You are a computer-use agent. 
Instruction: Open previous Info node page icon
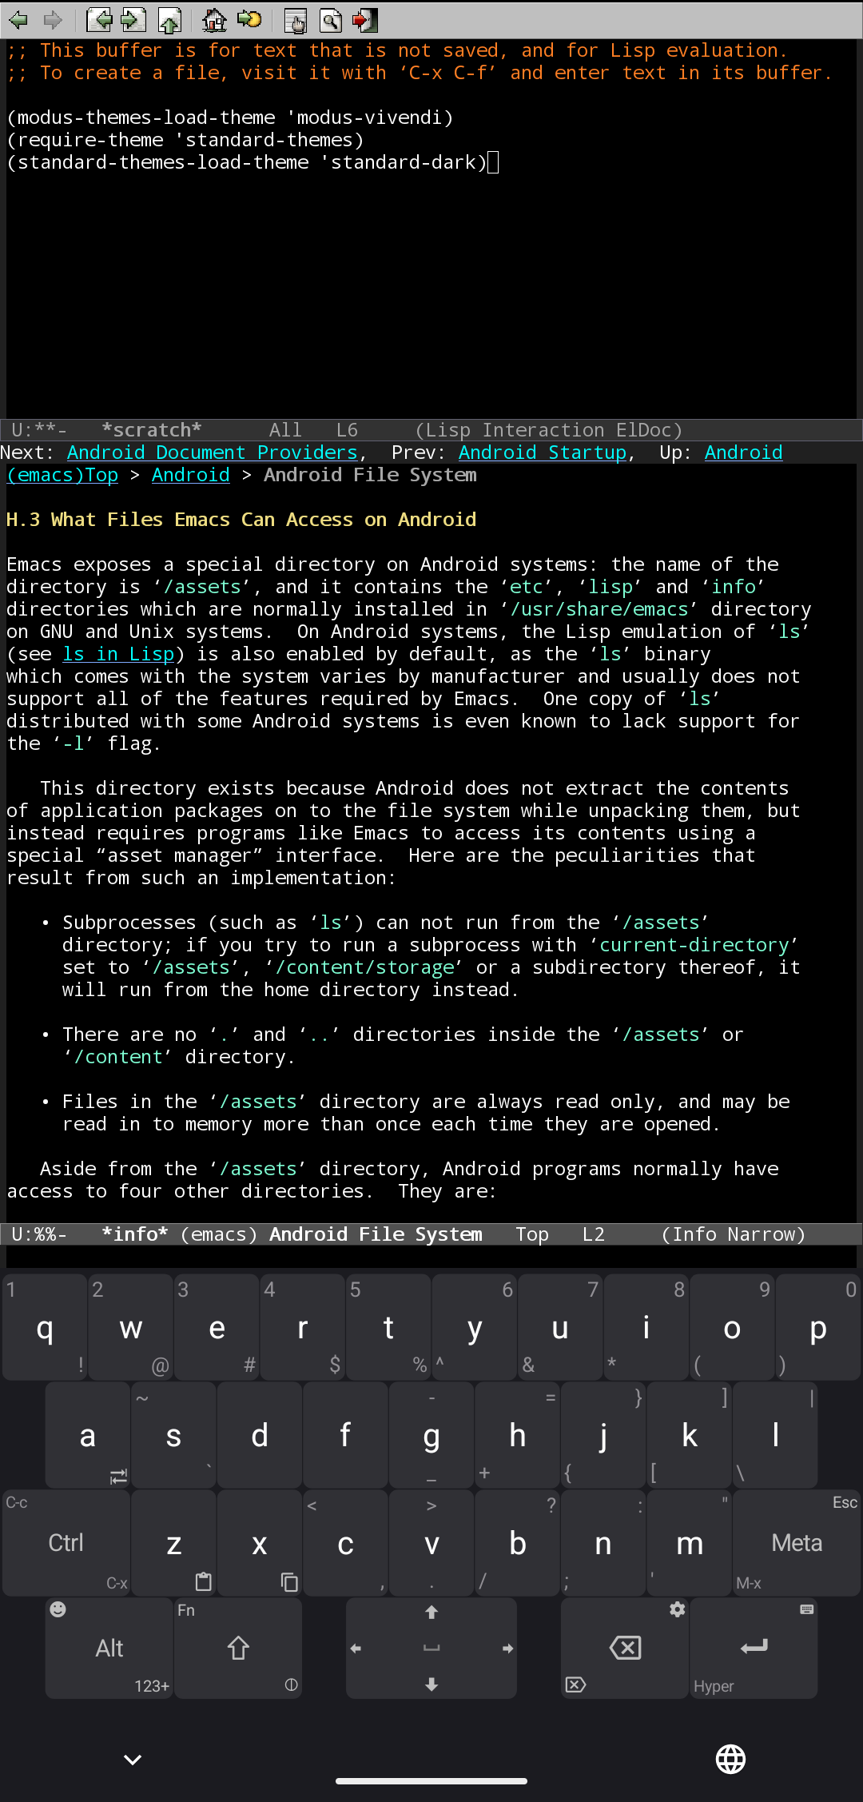pos(99,20)
